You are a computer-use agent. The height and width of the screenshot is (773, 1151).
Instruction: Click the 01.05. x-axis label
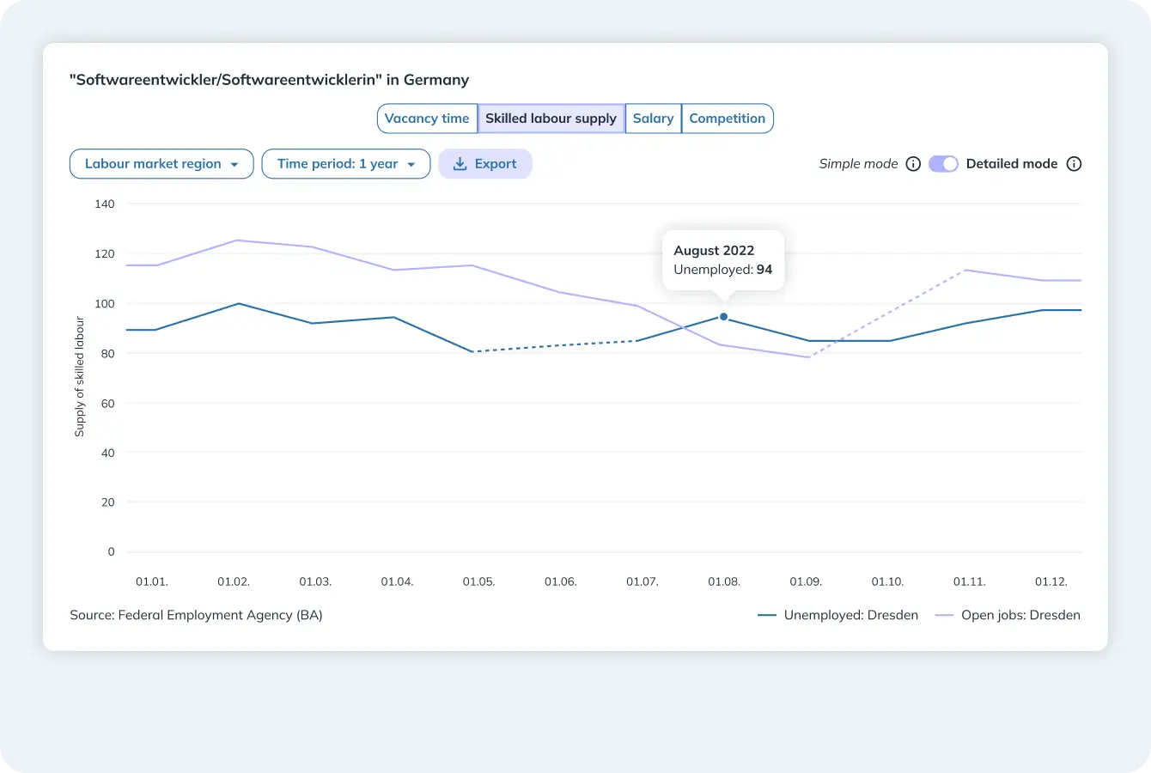coord(478,581)
